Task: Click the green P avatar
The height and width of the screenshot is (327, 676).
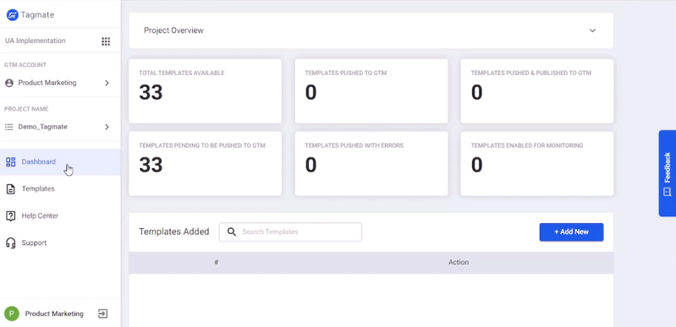Action: 12,313
